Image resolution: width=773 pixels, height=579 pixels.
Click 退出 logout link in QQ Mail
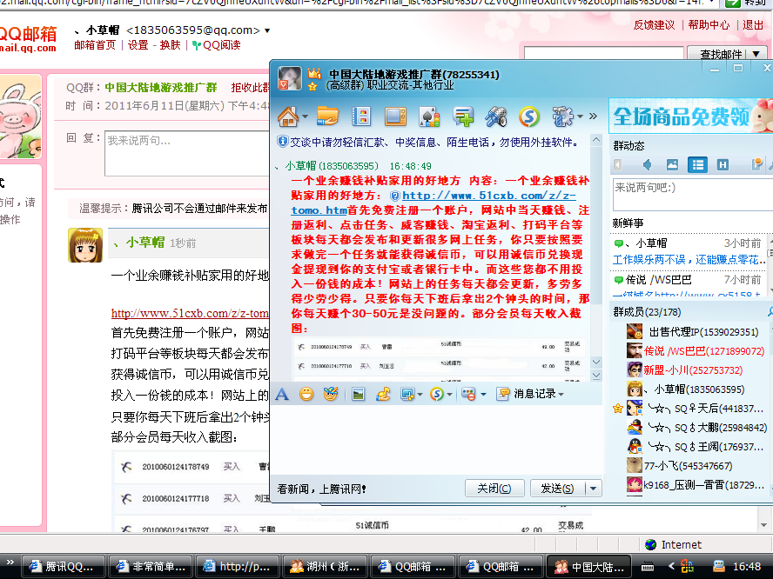point(753,25)
